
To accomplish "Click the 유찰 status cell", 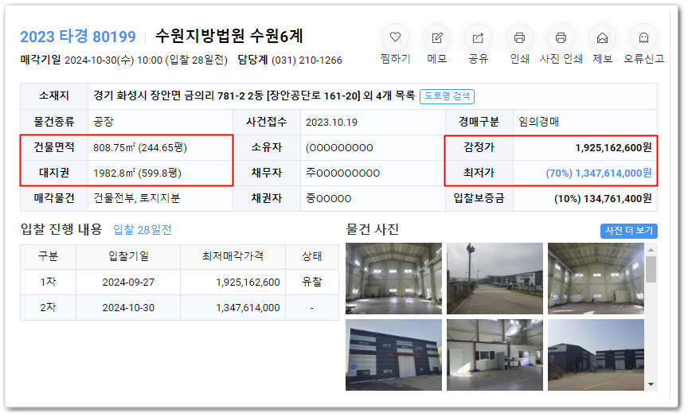I will coord(312,282).
